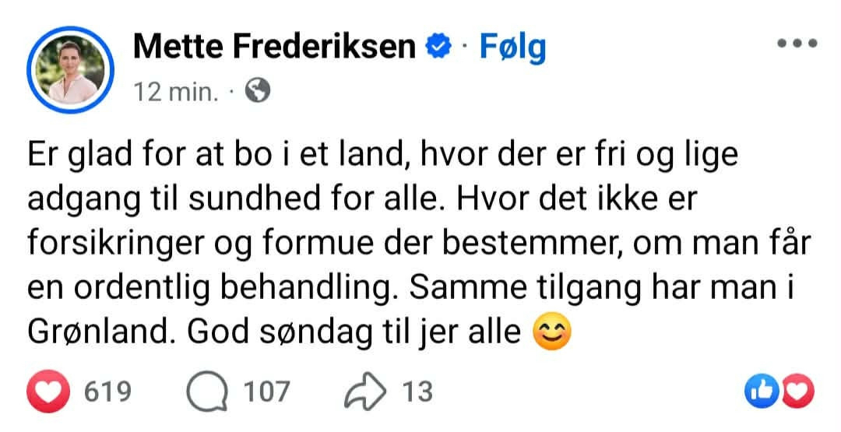The width and height of the screenshot is (841, 432).
Task: Click the blue thumbs-up like reaction
Action: tap(759, 390)
